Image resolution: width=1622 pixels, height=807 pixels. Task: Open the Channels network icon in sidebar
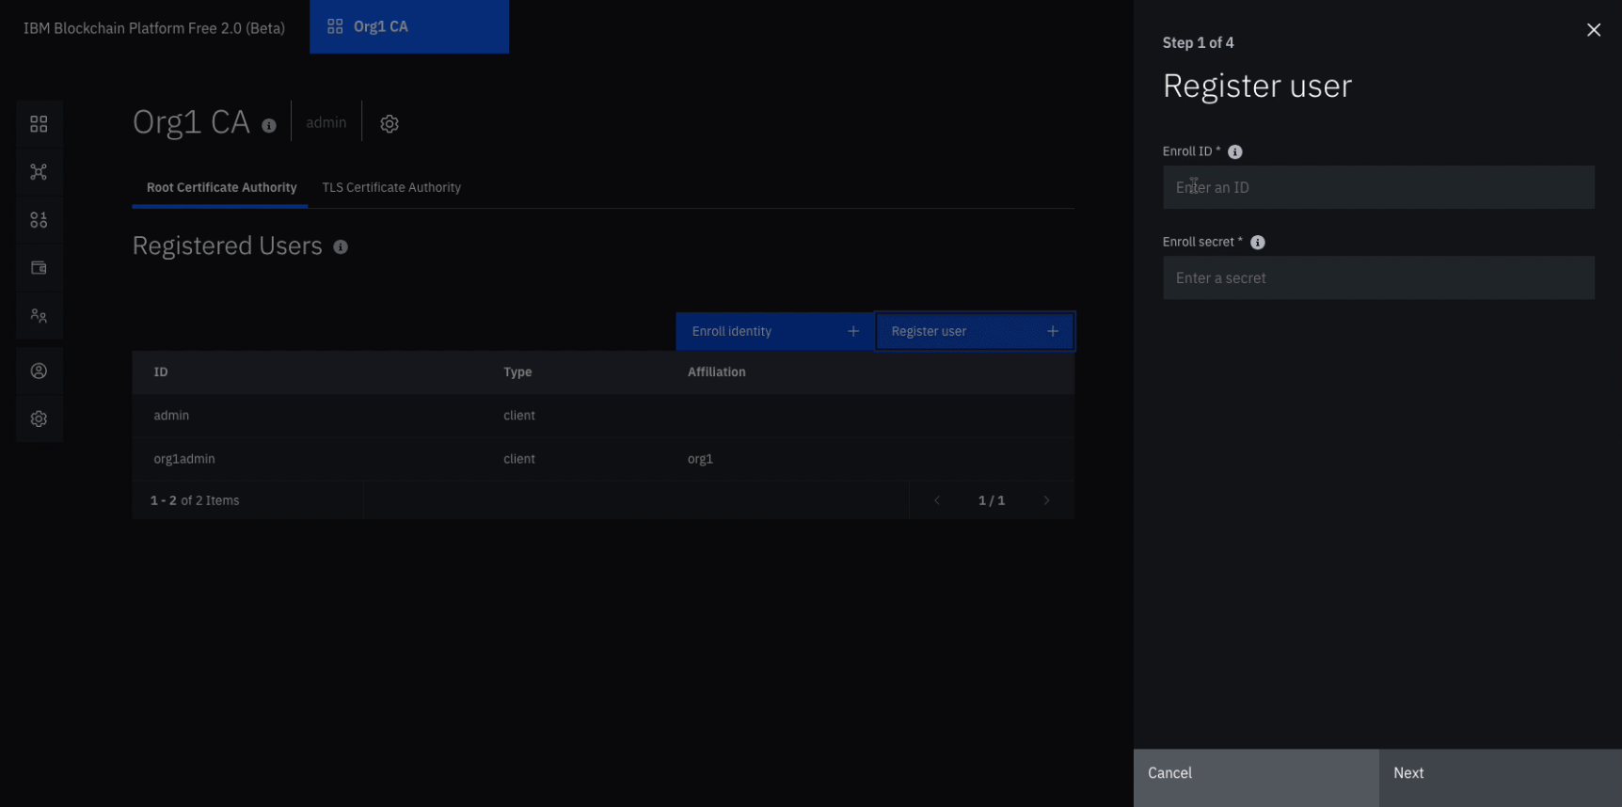coord(39,172)
